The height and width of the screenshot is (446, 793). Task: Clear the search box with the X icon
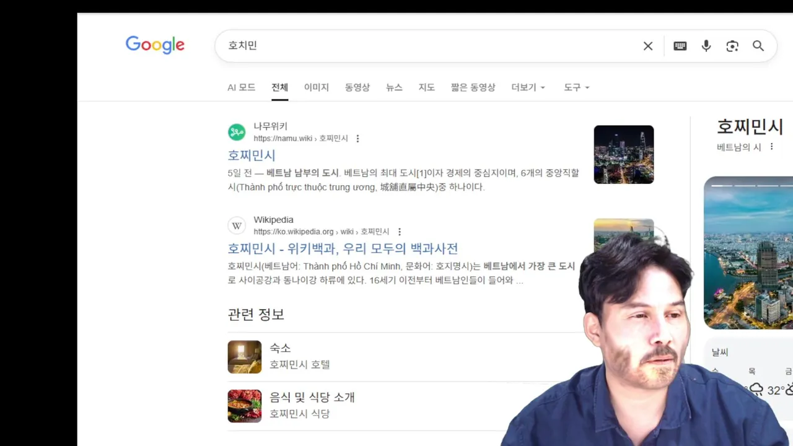click(648, 46)
